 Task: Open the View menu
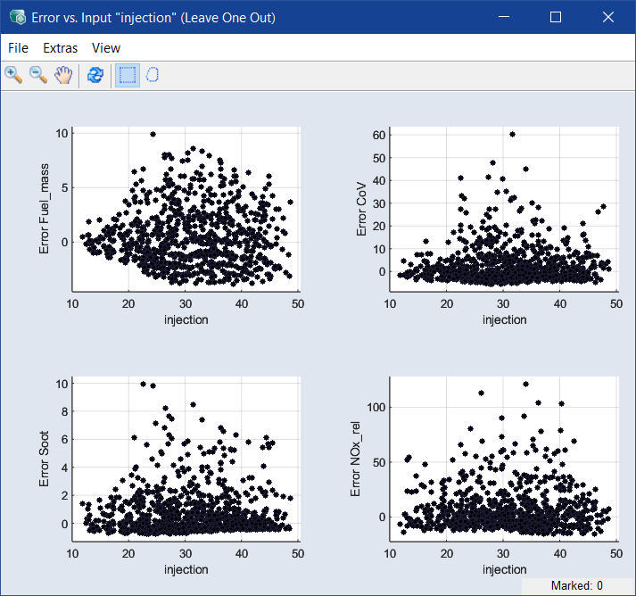[x=105, y=48]
